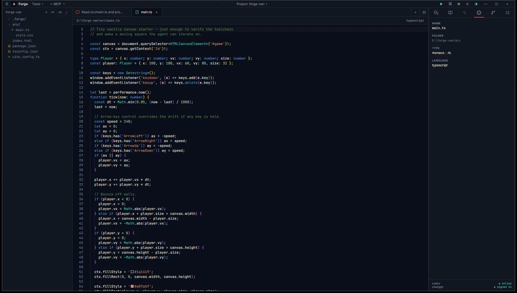517x293 pixels.
Task: Open the activity pulse panel icon
Action: pos(465,13)
